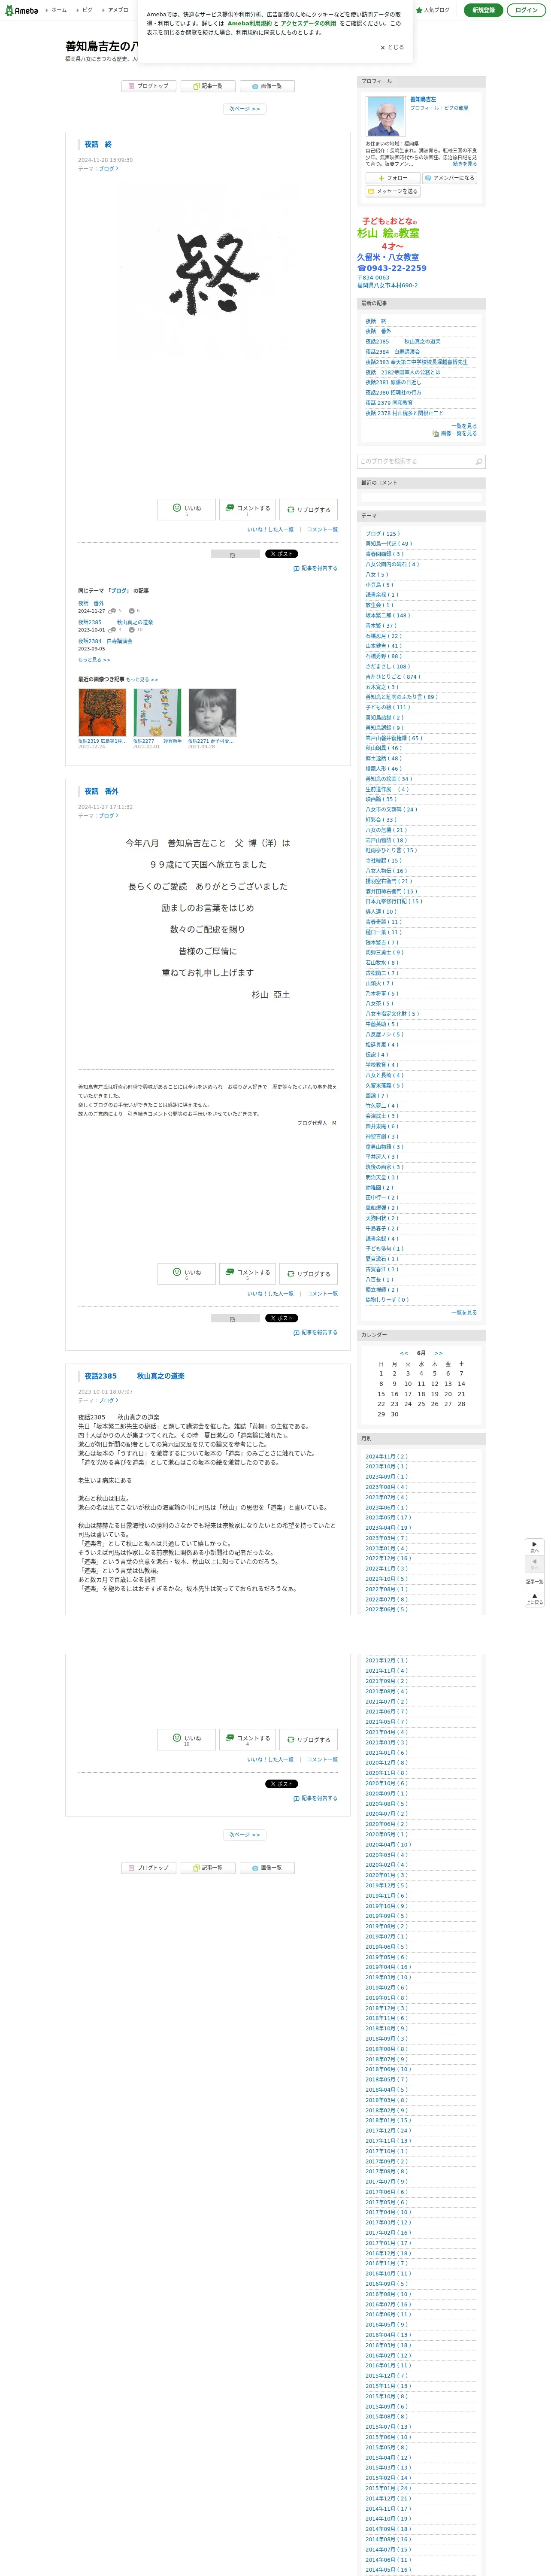The image size is (551, 2576).
Task: Open monthly archive 2024年11月 ( 2 )
Action: pos(387,1457)
